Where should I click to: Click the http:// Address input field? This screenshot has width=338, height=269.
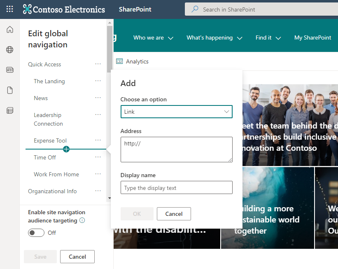tap(176, 149)
